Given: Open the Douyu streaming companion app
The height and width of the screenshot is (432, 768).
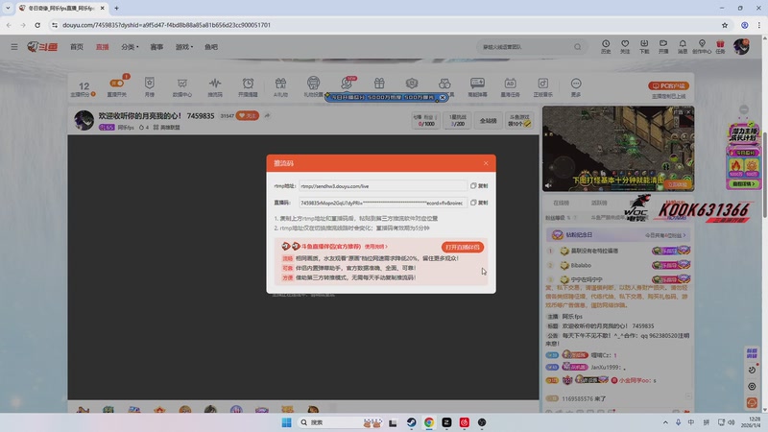Looking at the screenshot, I should click(463, 247).
